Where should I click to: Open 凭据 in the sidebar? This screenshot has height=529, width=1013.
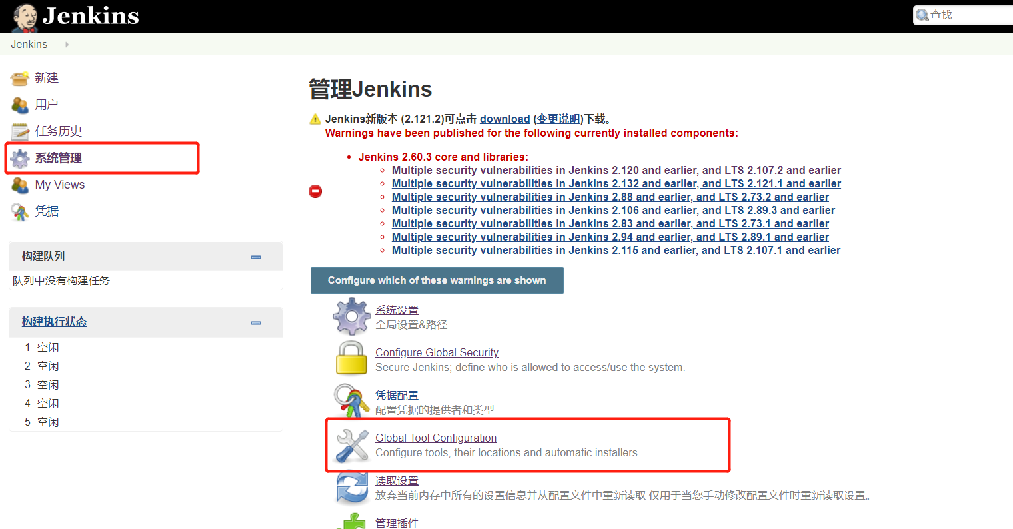point(47,211)
